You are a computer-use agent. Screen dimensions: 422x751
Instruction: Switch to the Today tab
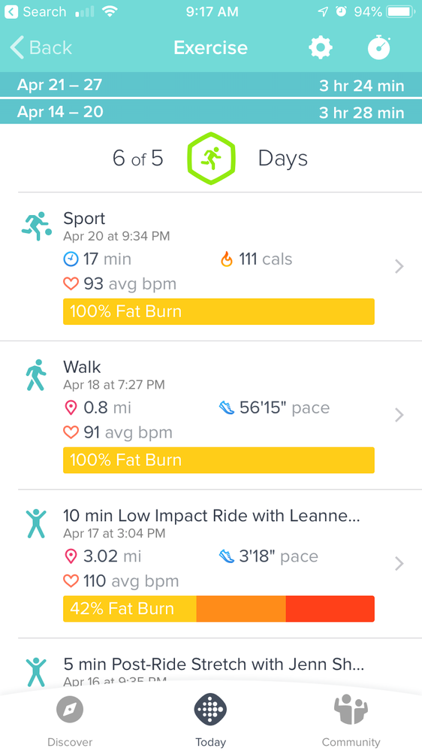pyautogui.click(x=210, y=720)
